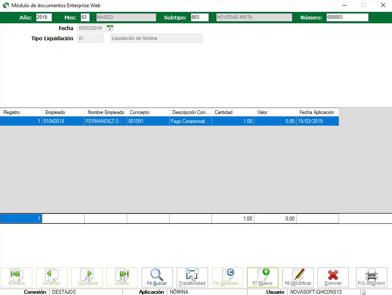Viewport: 392px width, 295px height.
Task: Click the Año input field
Action: (44, 17)
